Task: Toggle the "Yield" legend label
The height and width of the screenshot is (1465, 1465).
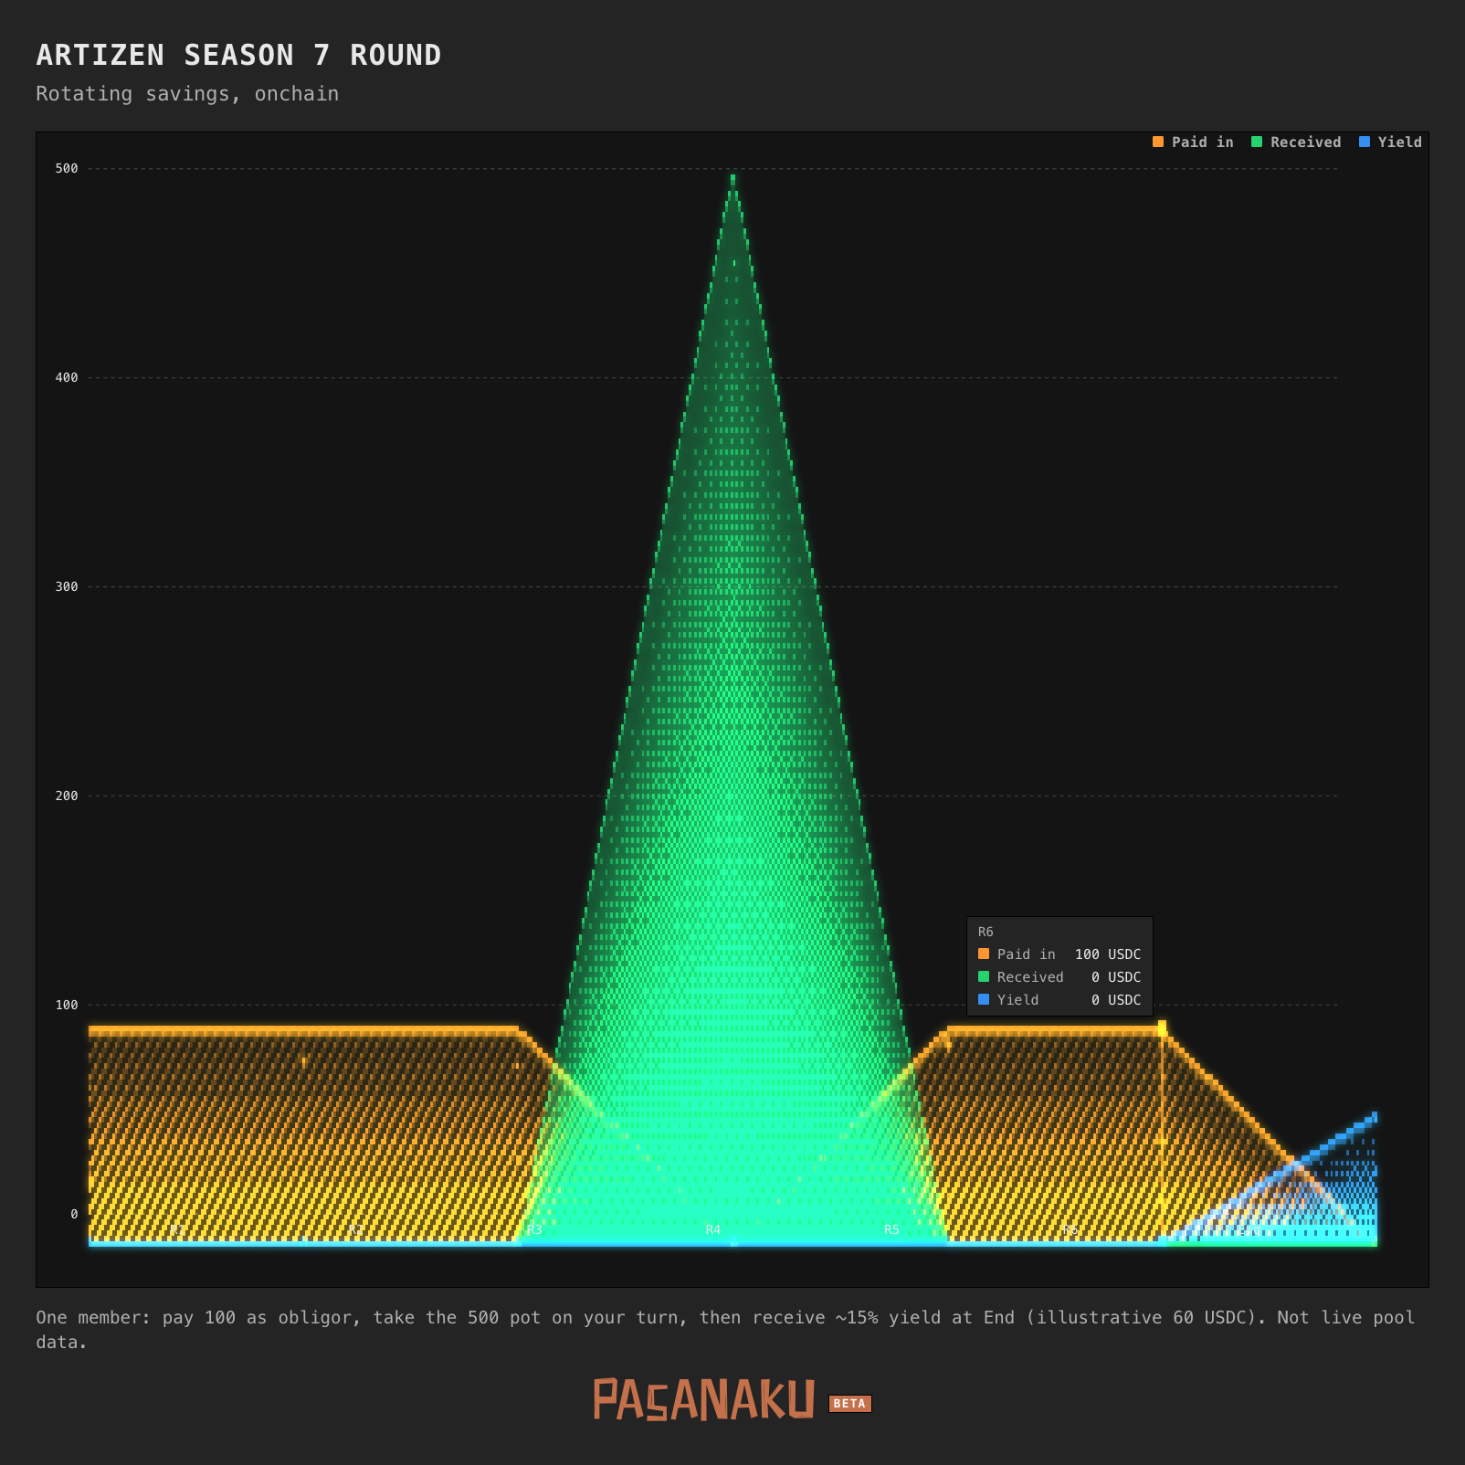Action: (x=1399, y=142)
